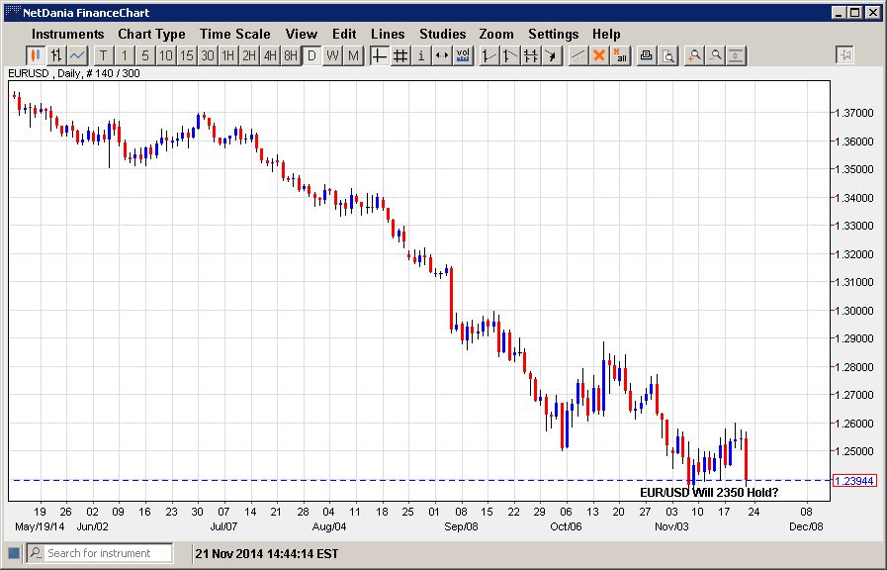The height and width of the screenshot is (570, 887).
Task: Select Monthly (M) time scale button
Action: pyautogui.click(x=354, y=55)
